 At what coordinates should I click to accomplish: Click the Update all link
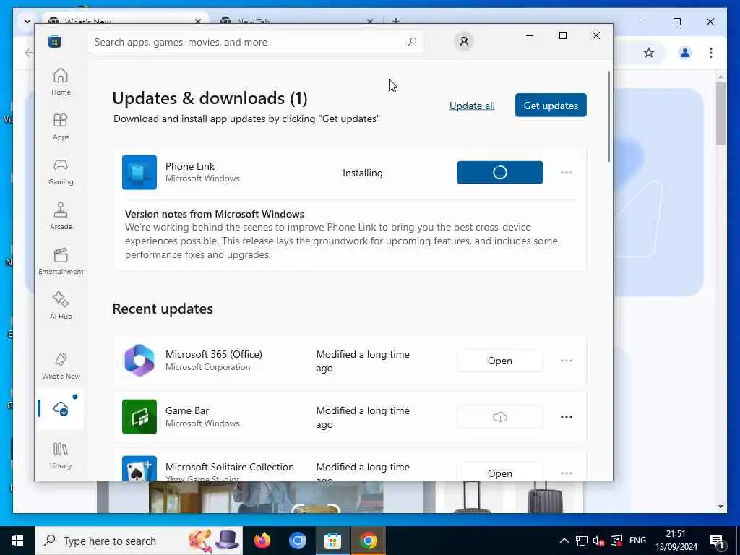(472, 106)
